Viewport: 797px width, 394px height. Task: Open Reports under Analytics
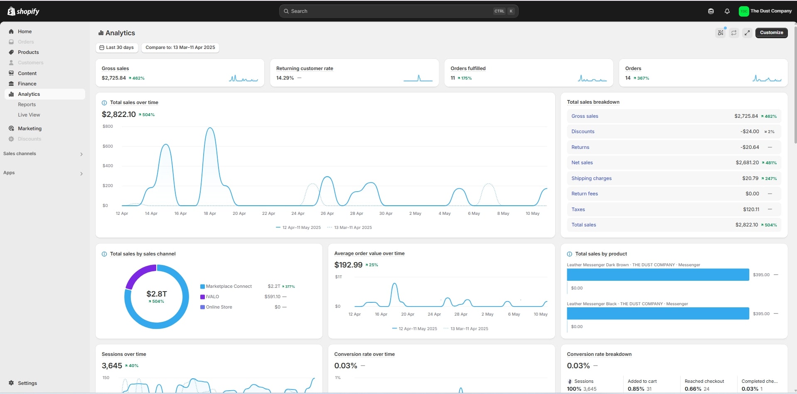(27, 105)
